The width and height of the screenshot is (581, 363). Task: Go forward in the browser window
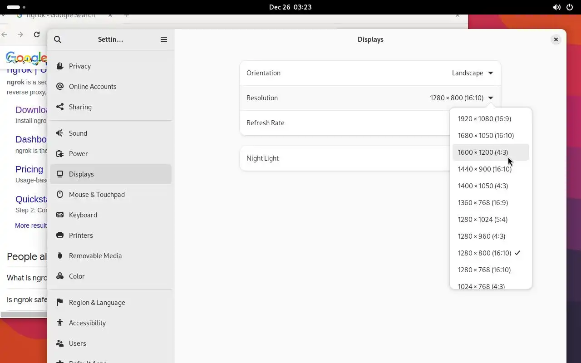(x=20, y=34)
